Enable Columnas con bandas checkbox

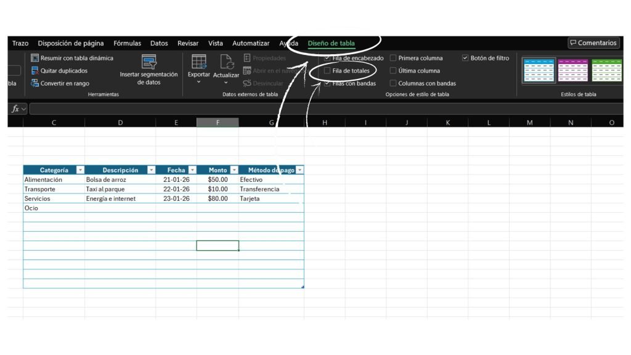393,83
